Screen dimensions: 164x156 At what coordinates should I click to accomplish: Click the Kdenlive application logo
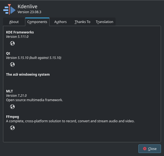(x=9, y=9)
